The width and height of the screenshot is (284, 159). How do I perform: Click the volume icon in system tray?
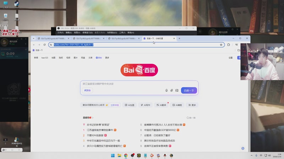[269, 155]
